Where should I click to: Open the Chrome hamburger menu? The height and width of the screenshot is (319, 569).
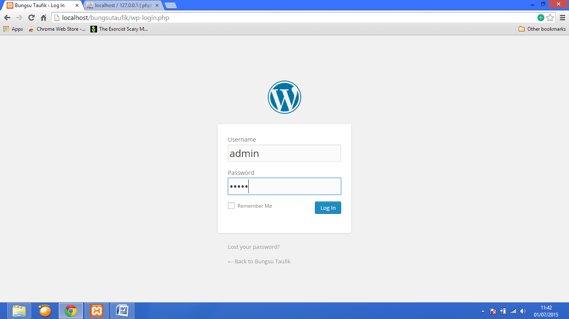pos(562,17)
